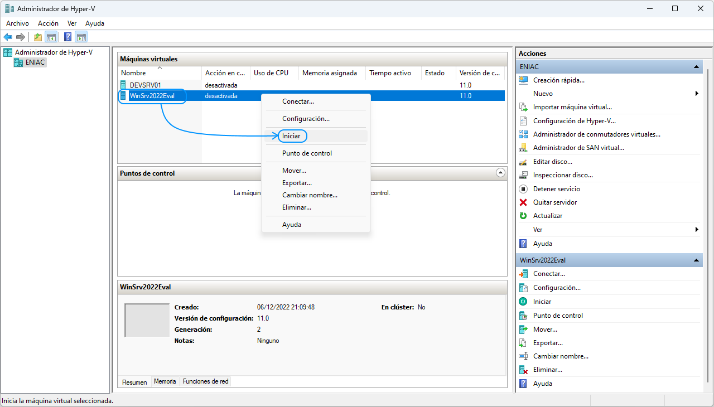
Task: Click the Punto de control action icon
Action: [x=523, y=316]
